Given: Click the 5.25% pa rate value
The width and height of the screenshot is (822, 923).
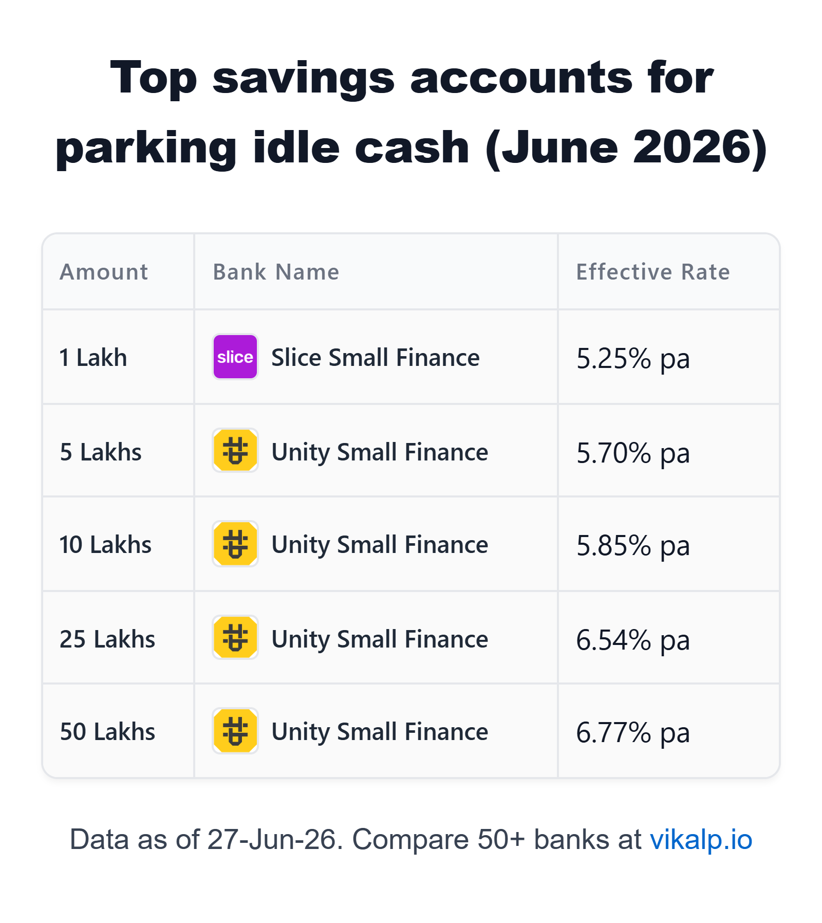Looking at the screenshot, I should tap(633, 359).
